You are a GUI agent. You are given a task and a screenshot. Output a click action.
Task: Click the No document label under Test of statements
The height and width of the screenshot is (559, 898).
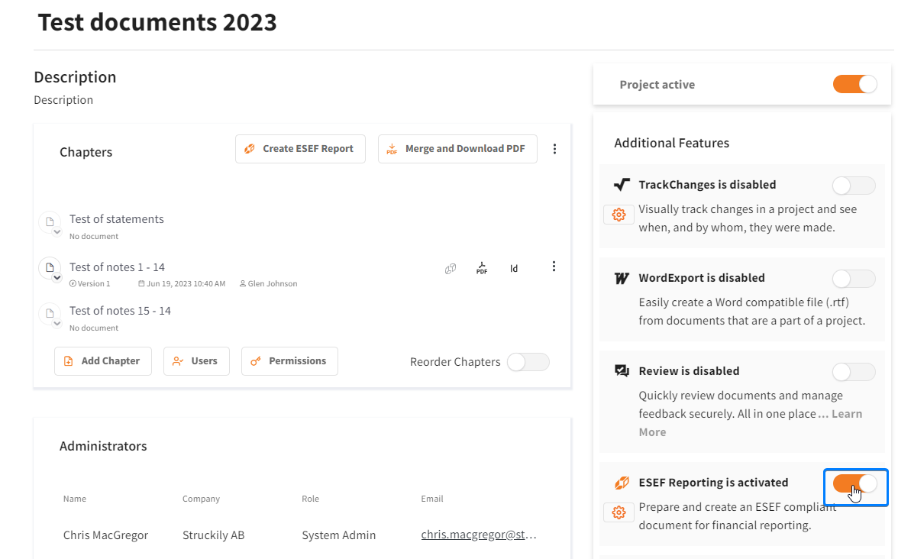(94, 237)
